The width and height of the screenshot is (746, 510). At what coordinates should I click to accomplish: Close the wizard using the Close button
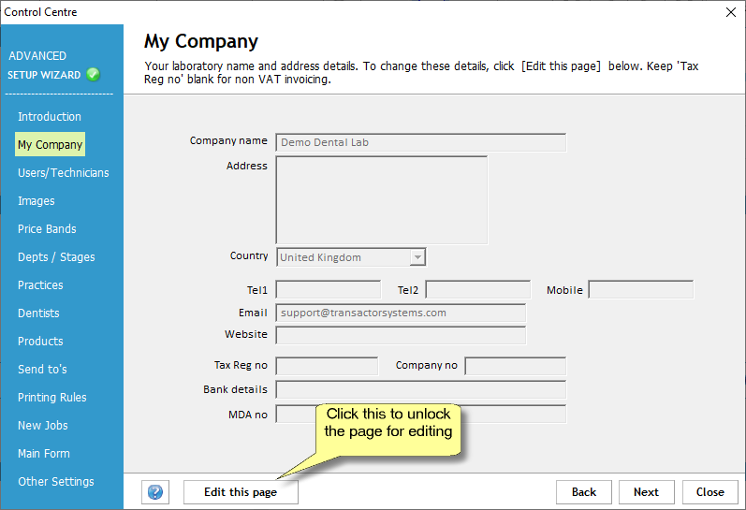tap(709, 492)
